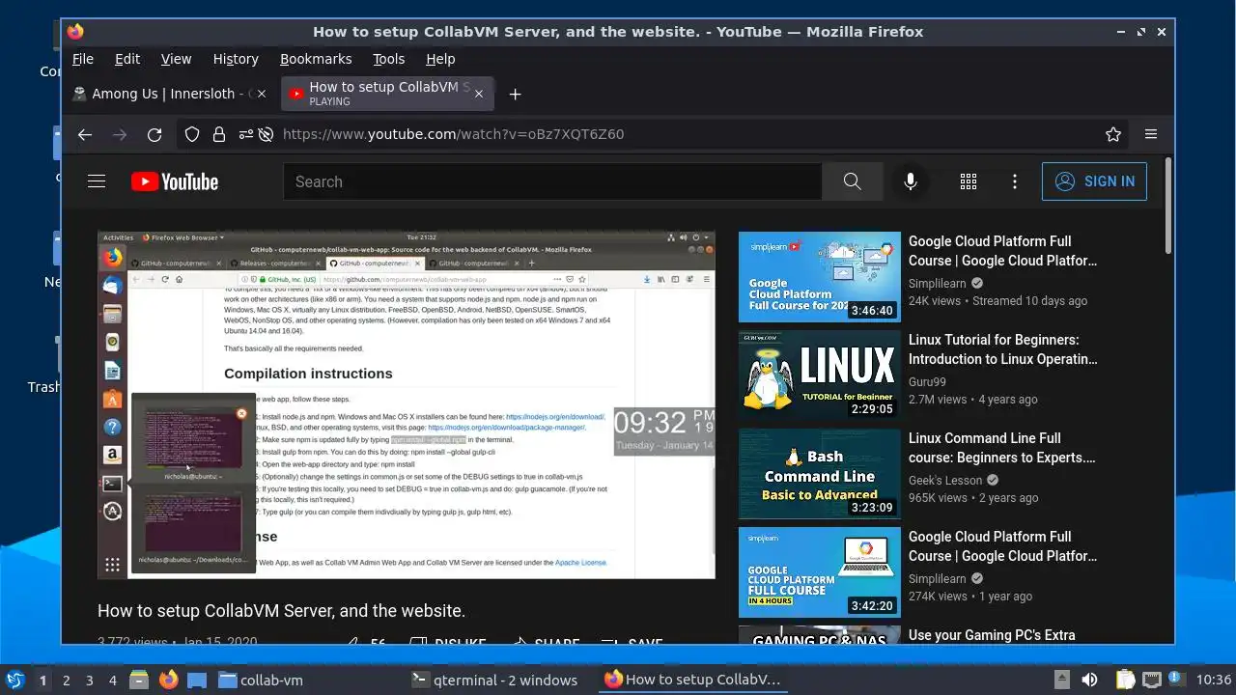Click the 10:36 panel clock

(x=1214, y=680)
